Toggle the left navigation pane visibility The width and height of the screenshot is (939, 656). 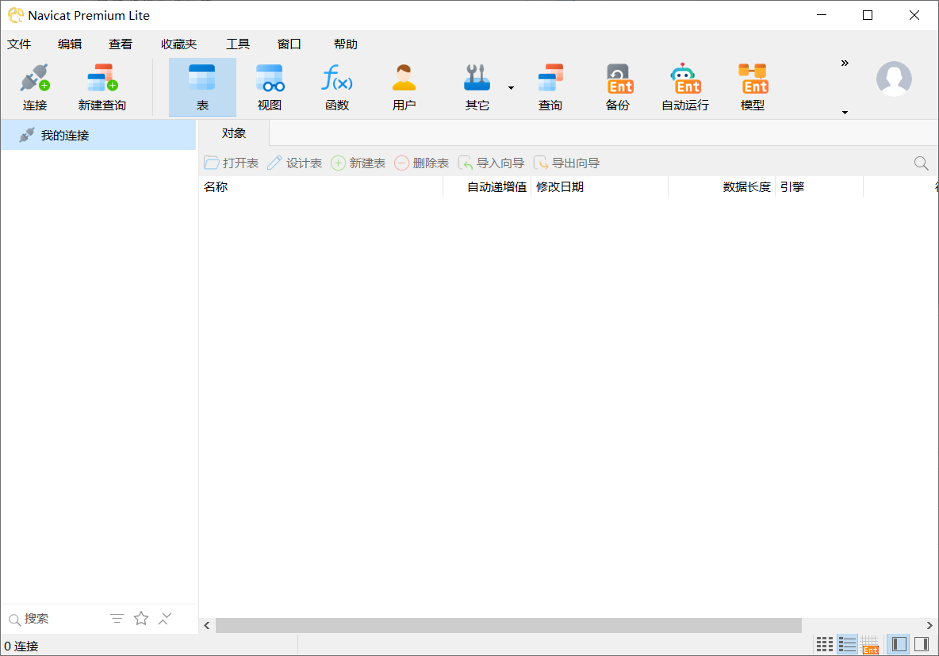(x=899, y=644)
